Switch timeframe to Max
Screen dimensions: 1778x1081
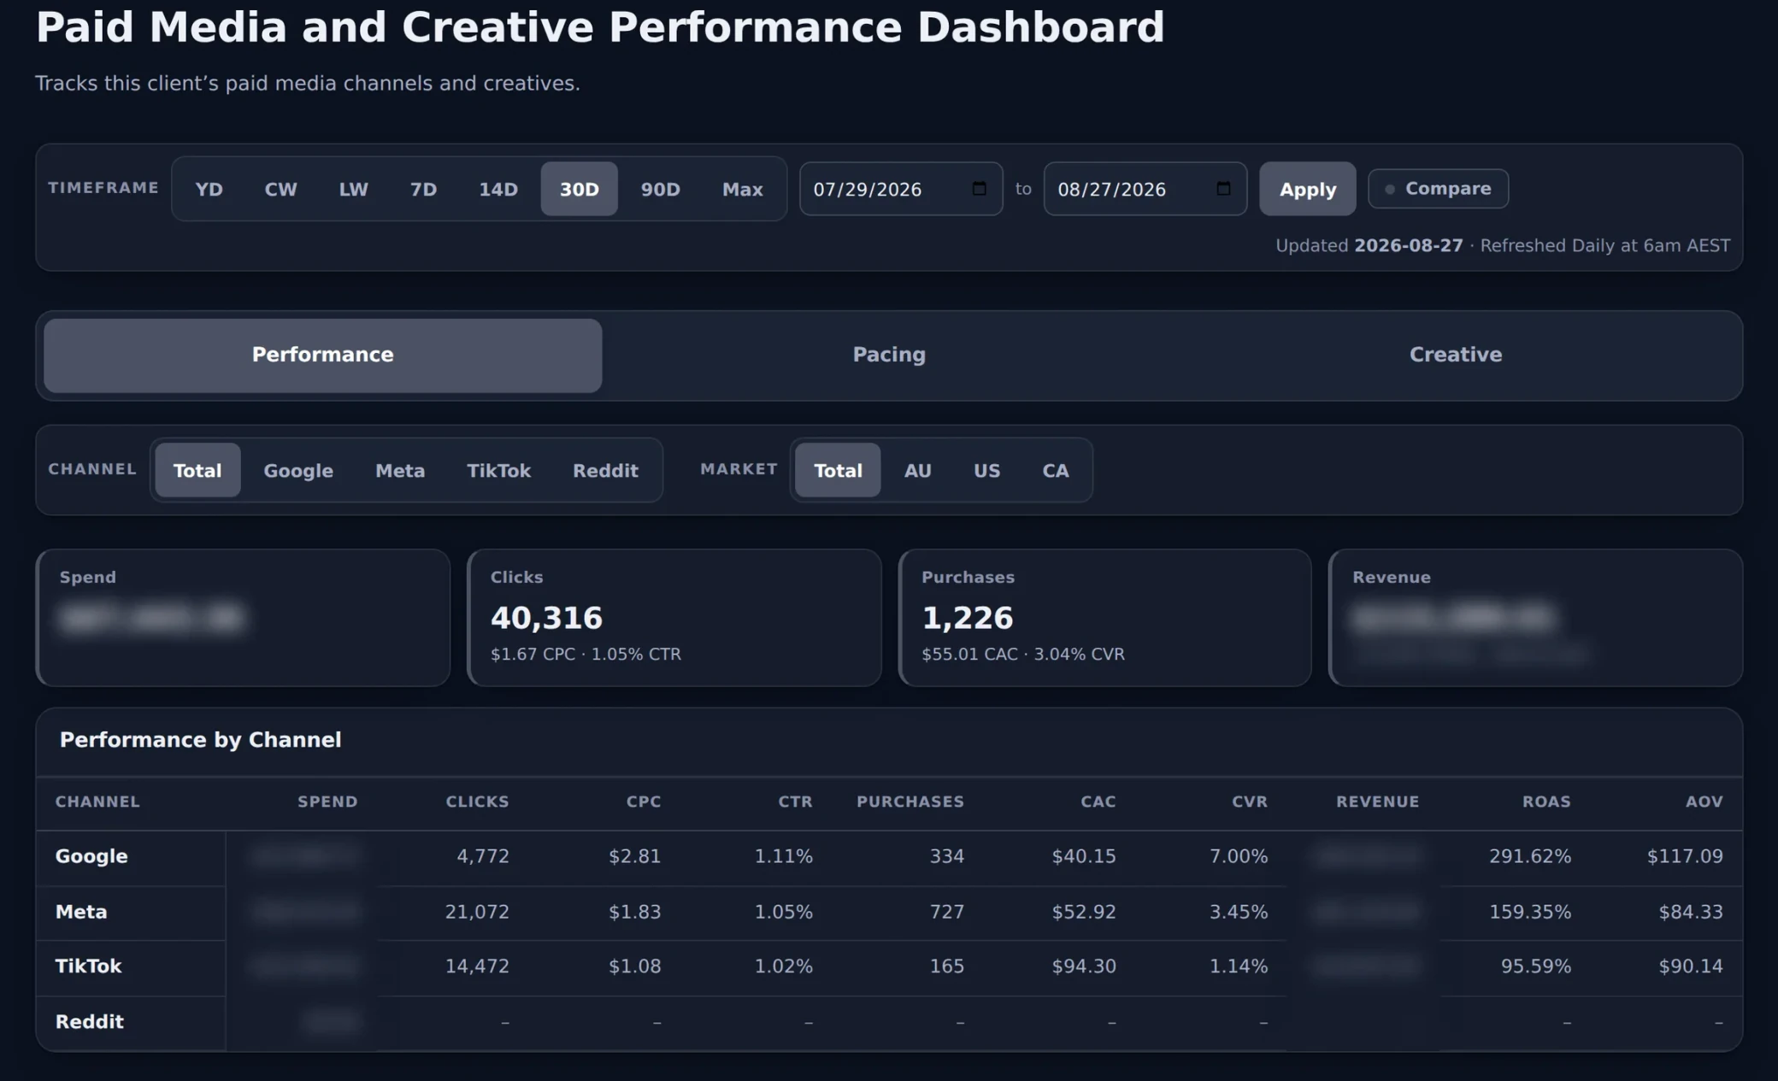coord(742,189)
